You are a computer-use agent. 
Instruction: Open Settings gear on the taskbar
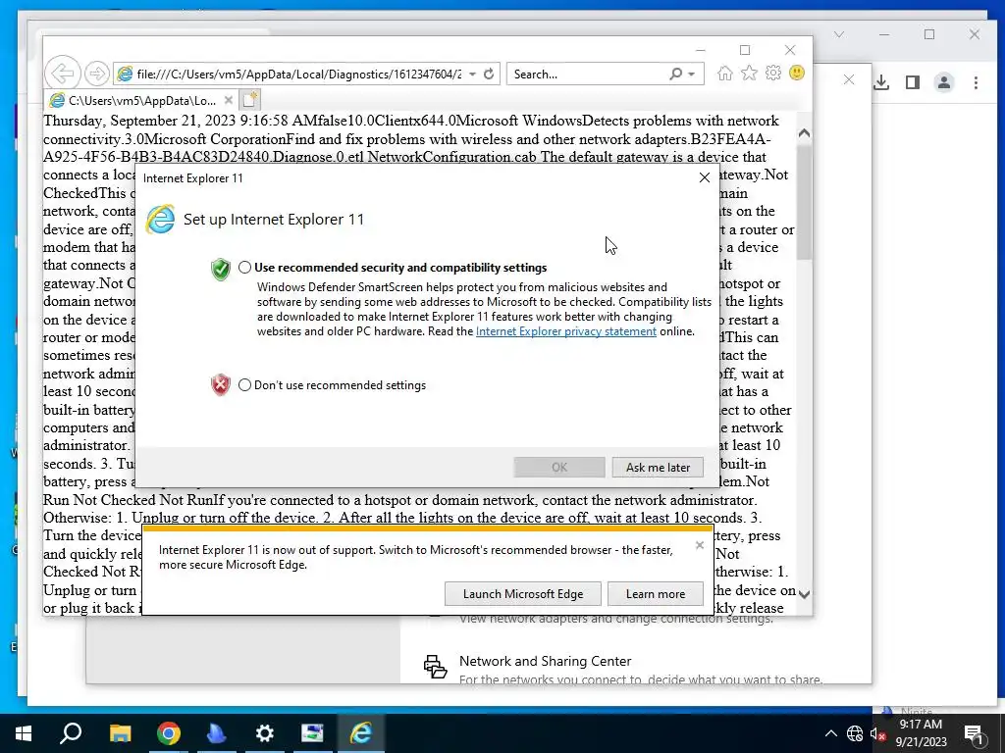264,733
